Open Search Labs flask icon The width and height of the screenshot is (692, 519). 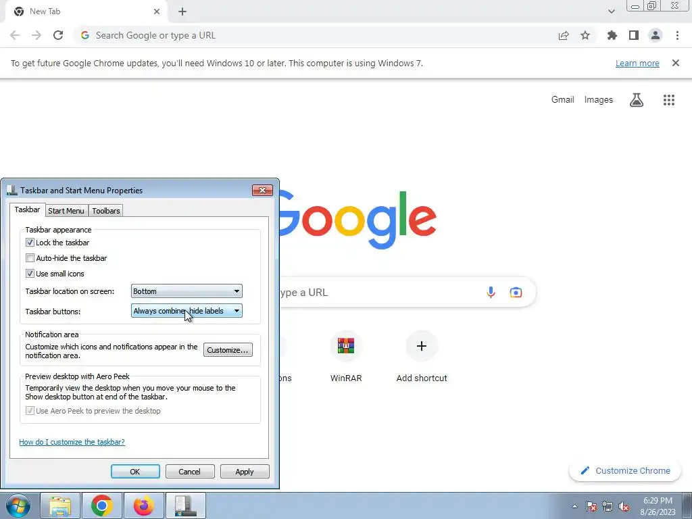(x=637, y=100)
